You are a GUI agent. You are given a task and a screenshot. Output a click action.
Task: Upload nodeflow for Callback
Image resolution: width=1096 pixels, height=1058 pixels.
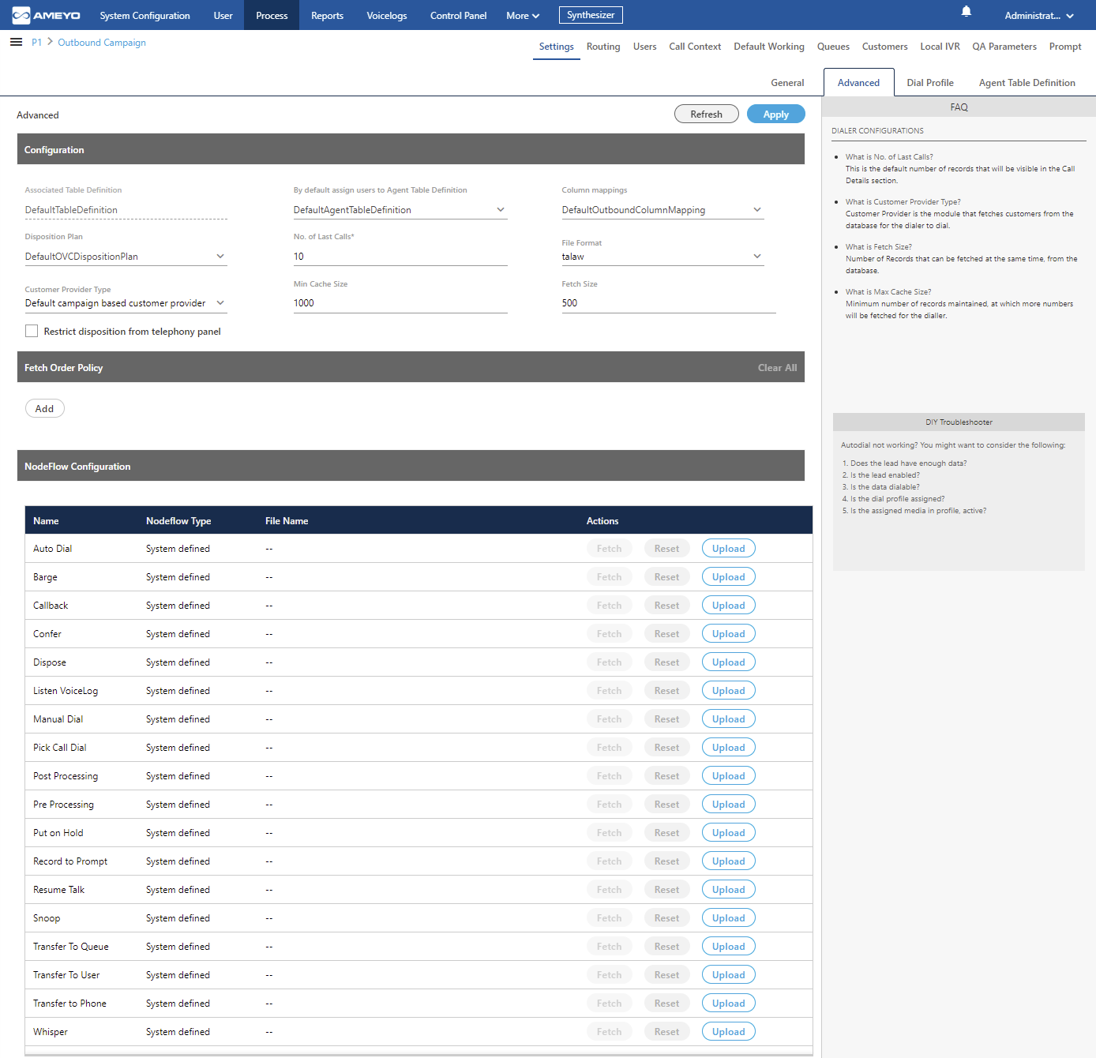[728, 606]
